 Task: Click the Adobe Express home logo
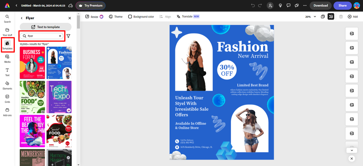[x=7, y=5]
